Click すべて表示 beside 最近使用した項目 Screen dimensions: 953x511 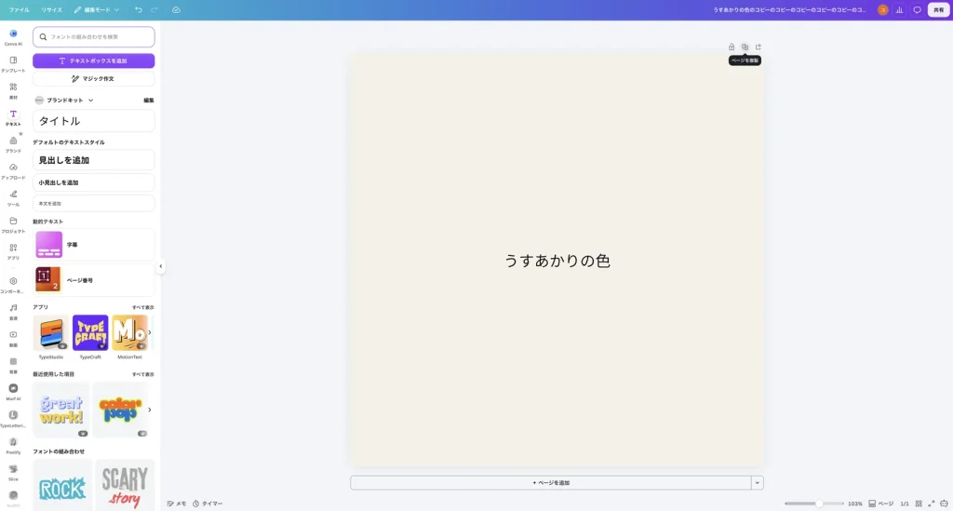point(142,374)
